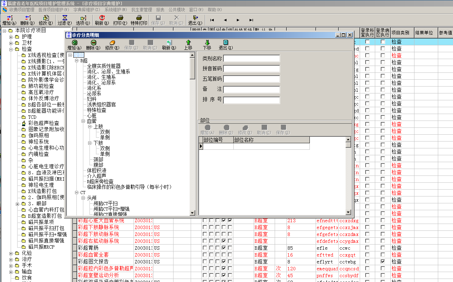Select the 彩色超声检查 item with hand icon
The image size is (453, 282).
pos(43,123)
